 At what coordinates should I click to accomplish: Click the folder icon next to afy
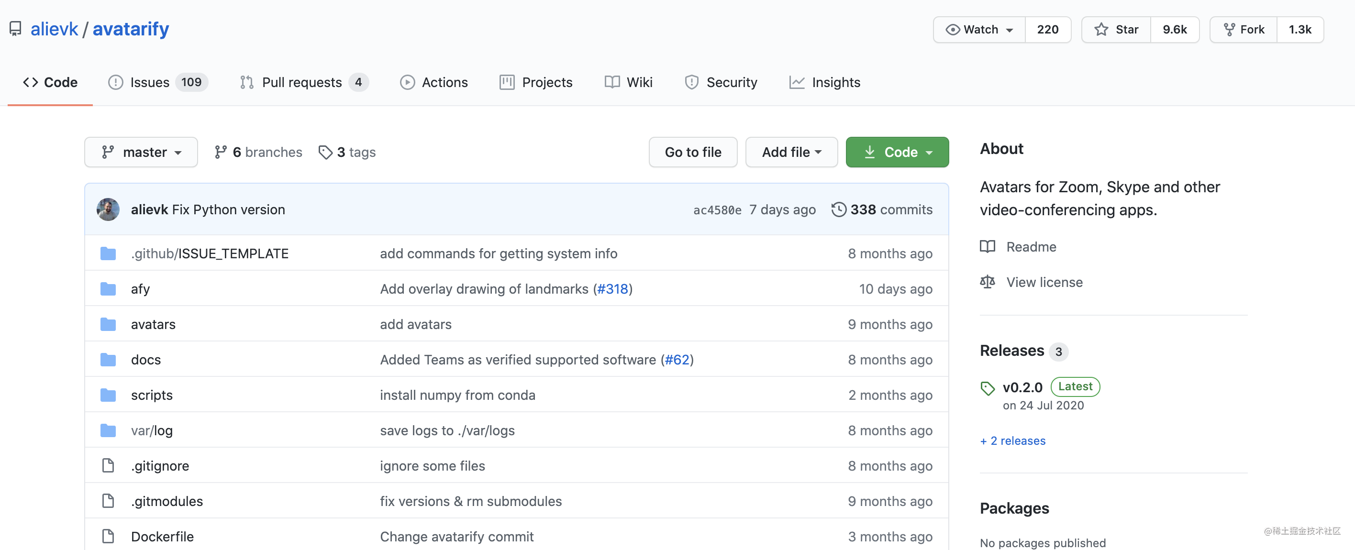(108, 289)
